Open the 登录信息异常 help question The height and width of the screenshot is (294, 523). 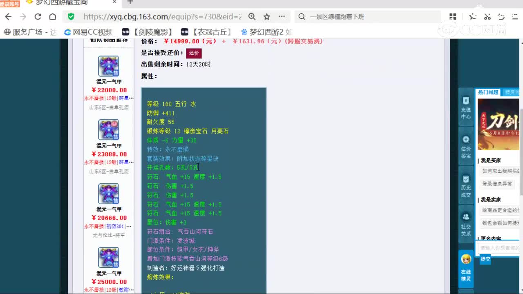tap(497, 184)
